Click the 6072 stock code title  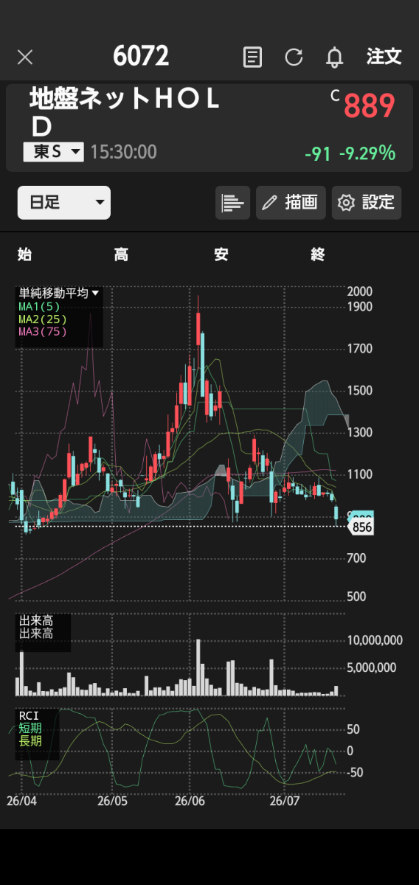click(x=141, y=56)
